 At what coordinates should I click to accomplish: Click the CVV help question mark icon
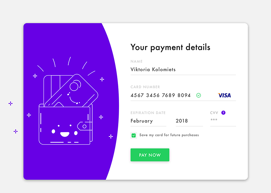coord(223,113)
